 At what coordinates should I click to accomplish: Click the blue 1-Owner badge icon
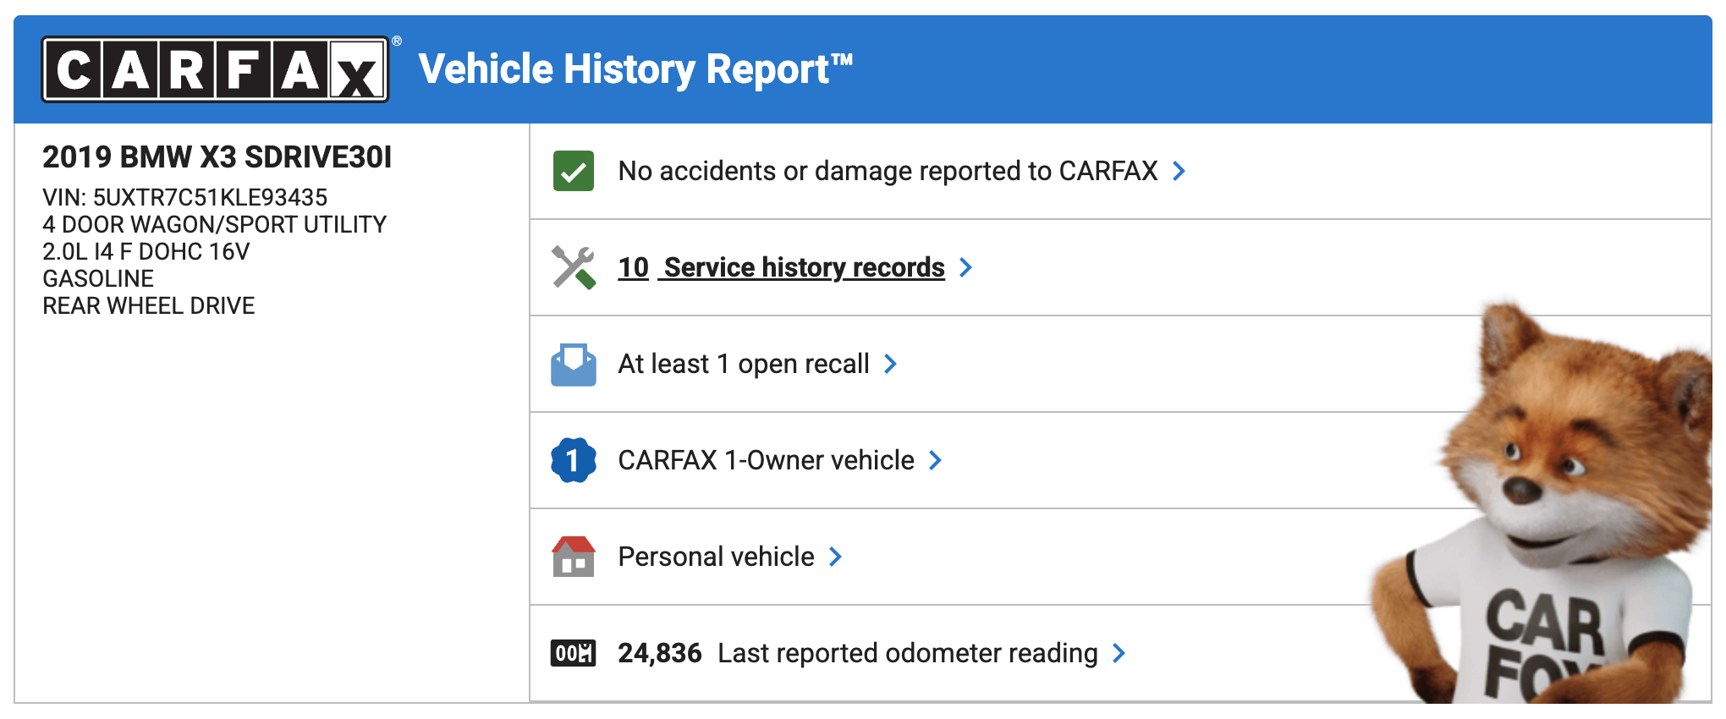(x=574, y=460)
